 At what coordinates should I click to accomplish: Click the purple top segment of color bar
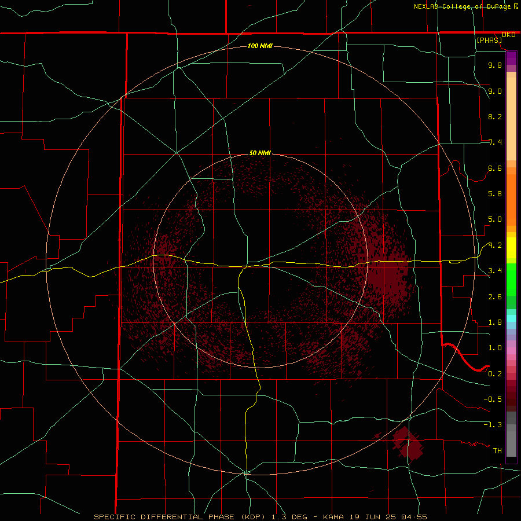click(511, 58)
